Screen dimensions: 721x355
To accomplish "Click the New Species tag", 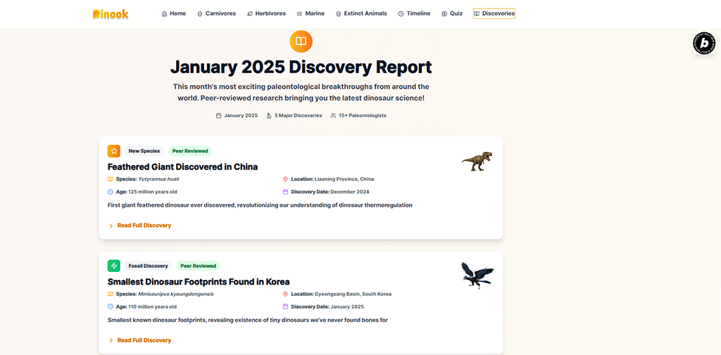I will tap(144, 151).
